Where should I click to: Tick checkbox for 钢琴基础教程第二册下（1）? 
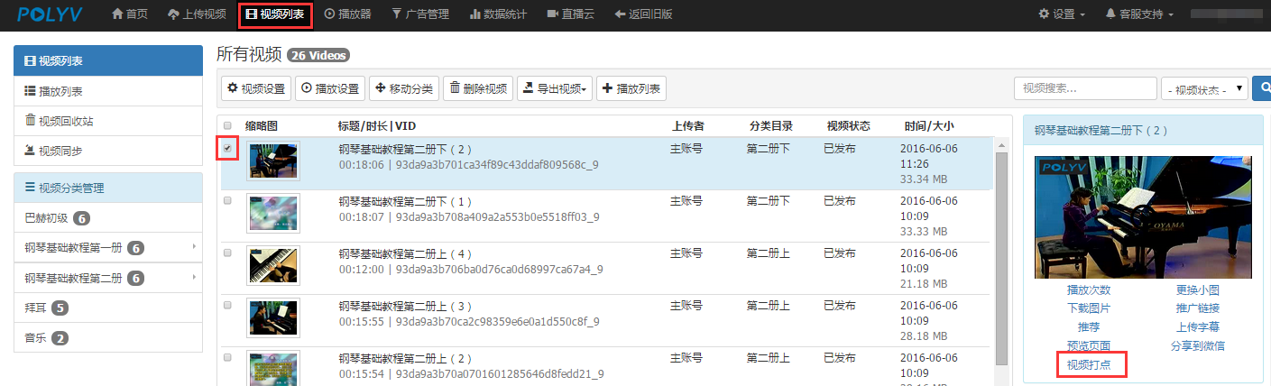(227, 200)
